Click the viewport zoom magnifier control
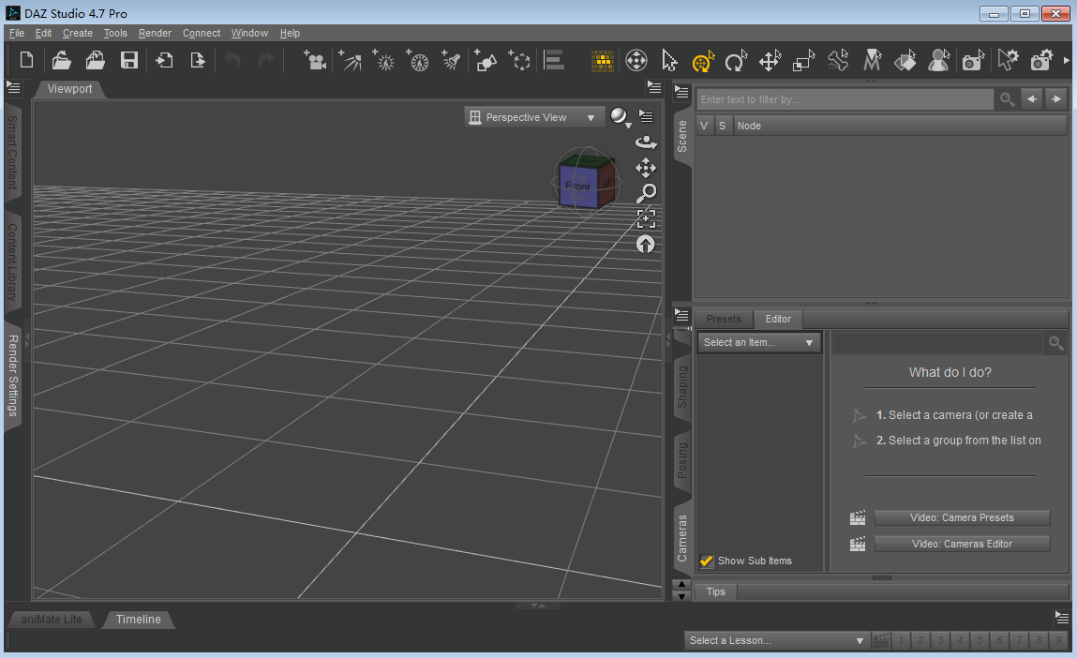This screenshot has width=1077, height=658. [x=646, y=193]
